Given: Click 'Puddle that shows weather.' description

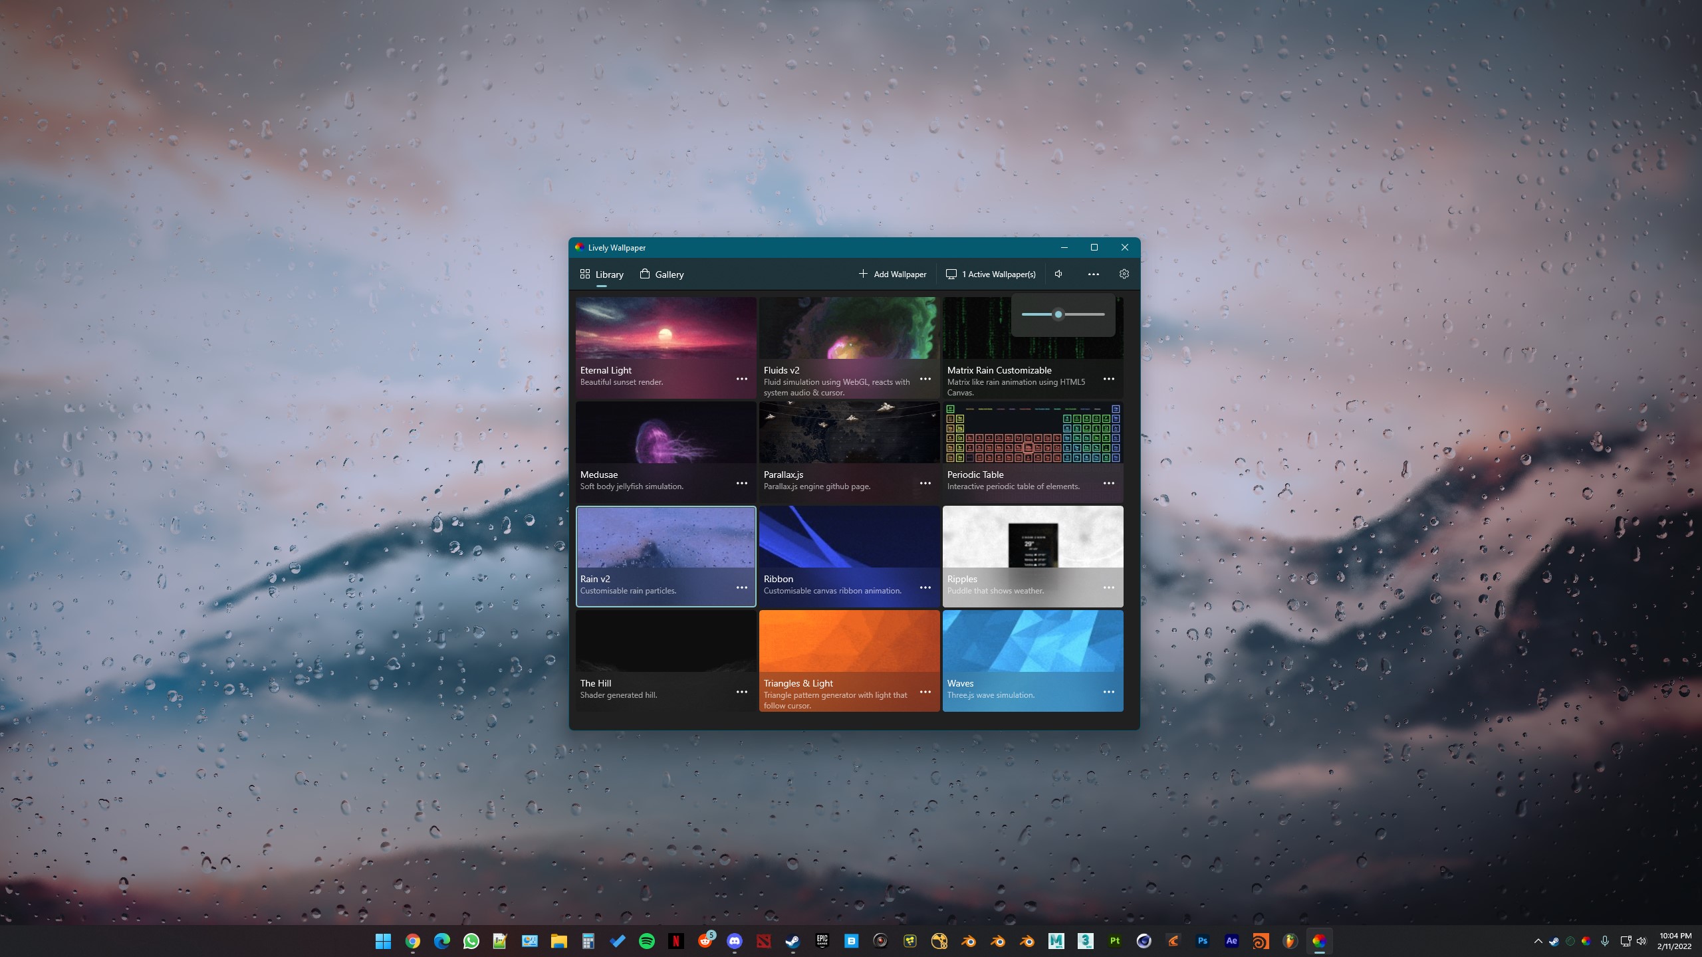Looking at the screenshot, I should [995, 591].
